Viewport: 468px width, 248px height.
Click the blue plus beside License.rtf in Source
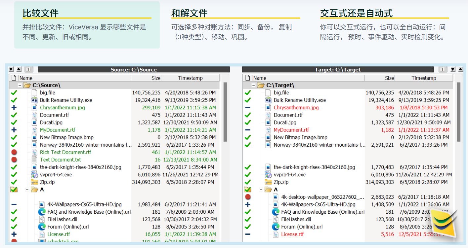(14, 234)
